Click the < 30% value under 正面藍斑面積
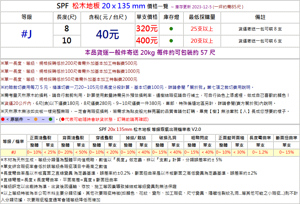 pos(239,152)
